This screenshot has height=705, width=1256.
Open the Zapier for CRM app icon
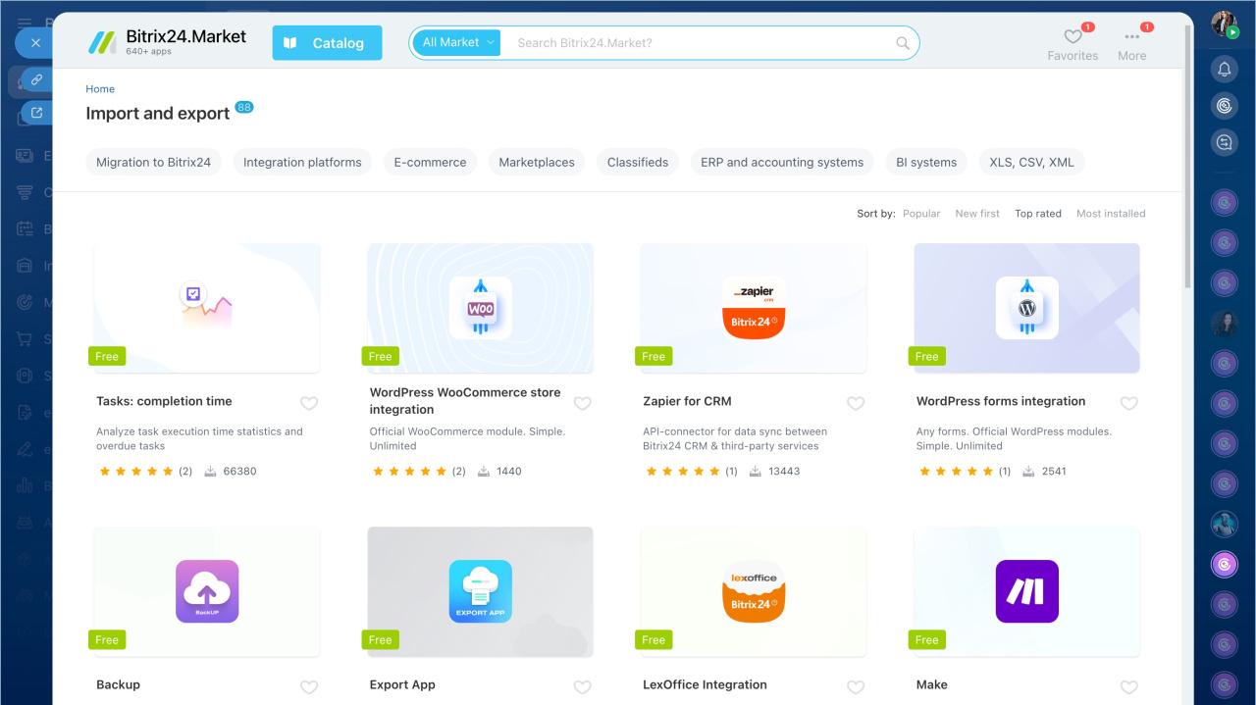tap(754, 308)
